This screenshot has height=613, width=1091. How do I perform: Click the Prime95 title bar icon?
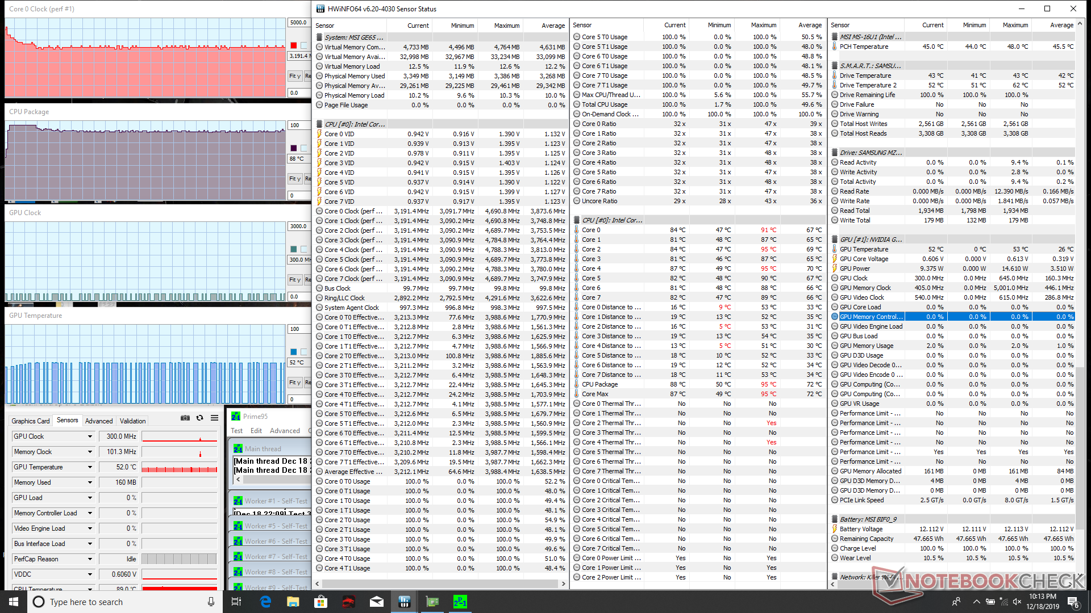pyautogui.click(x=236, y=417)
